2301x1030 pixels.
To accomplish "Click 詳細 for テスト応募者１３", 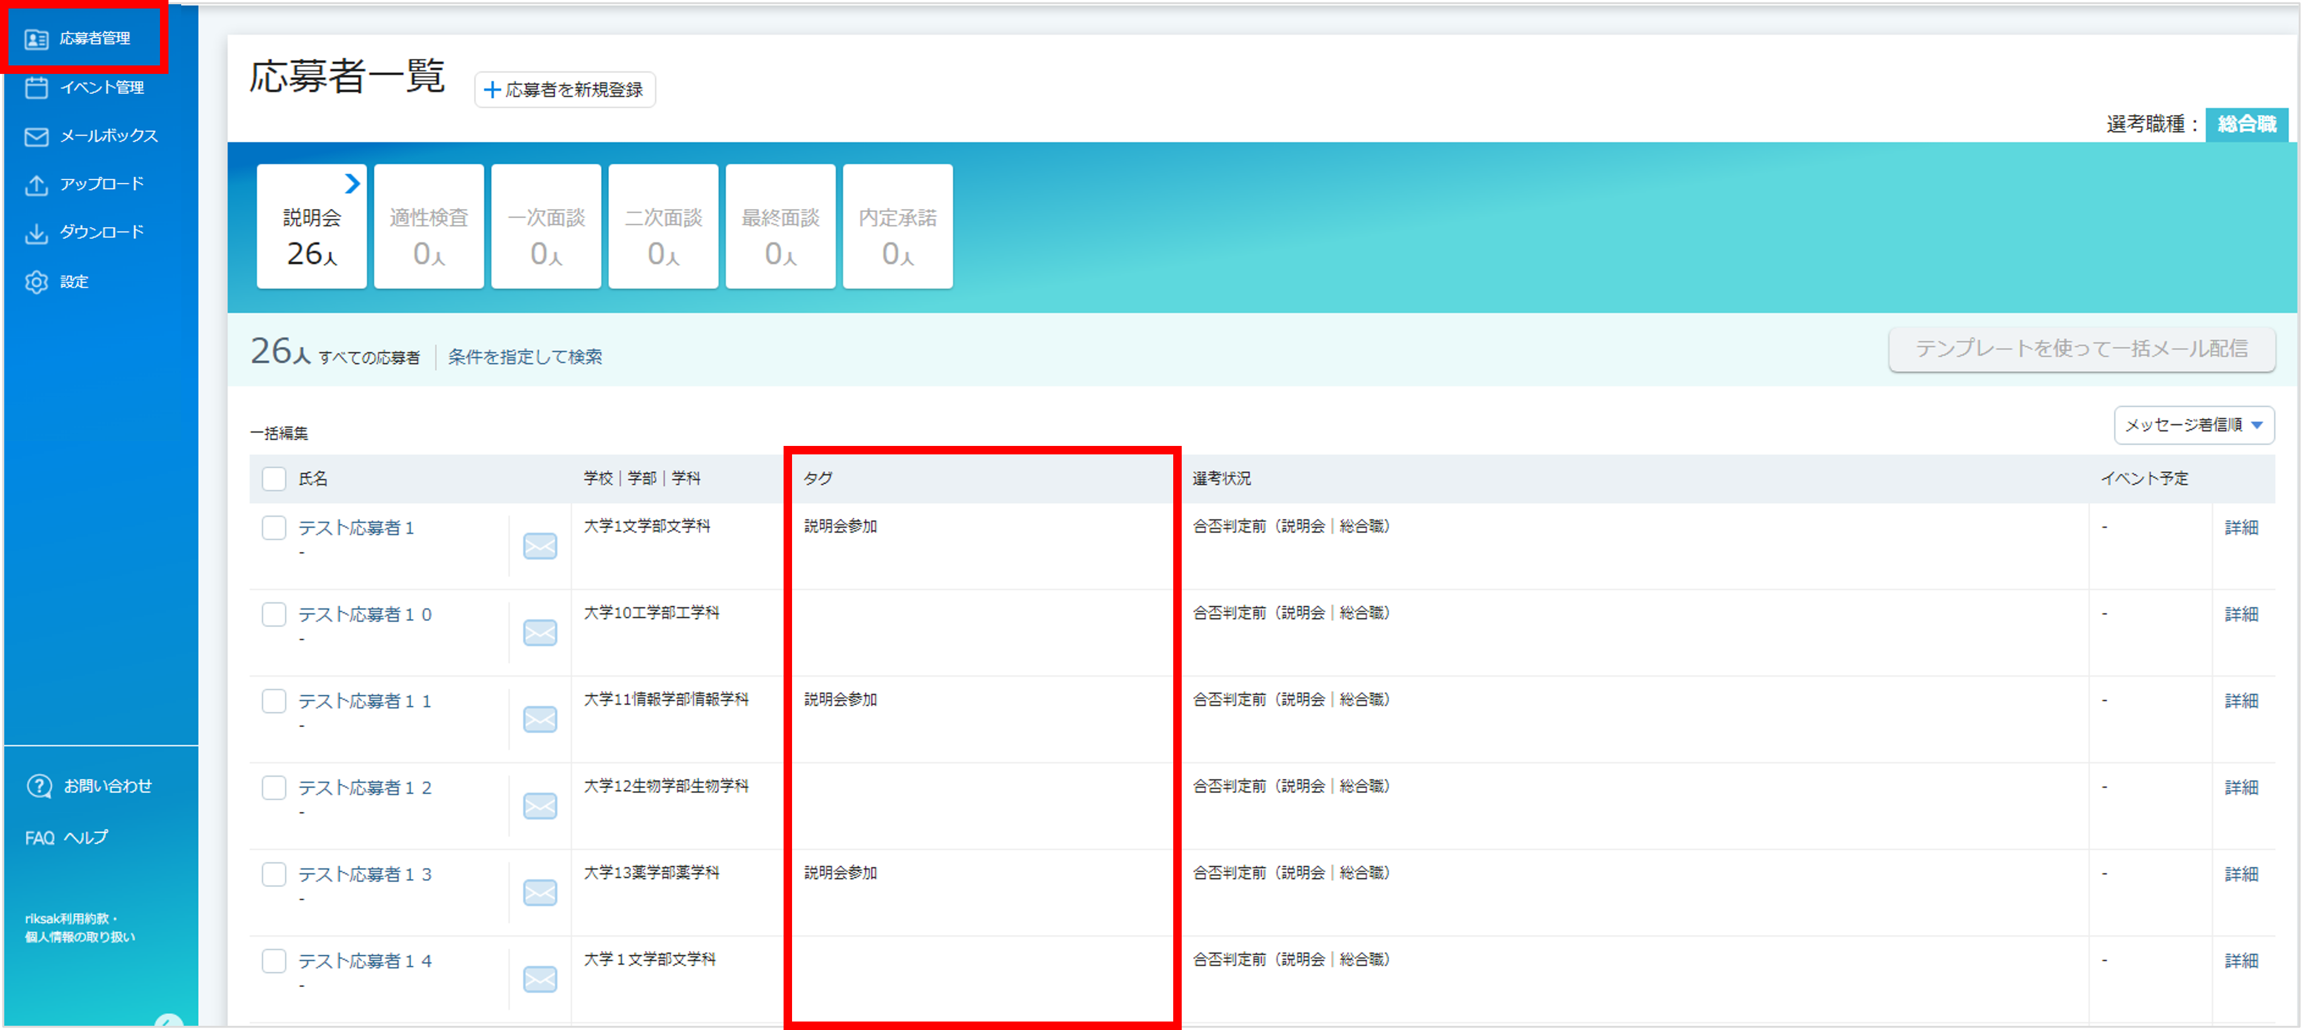I will (2241, 874).
